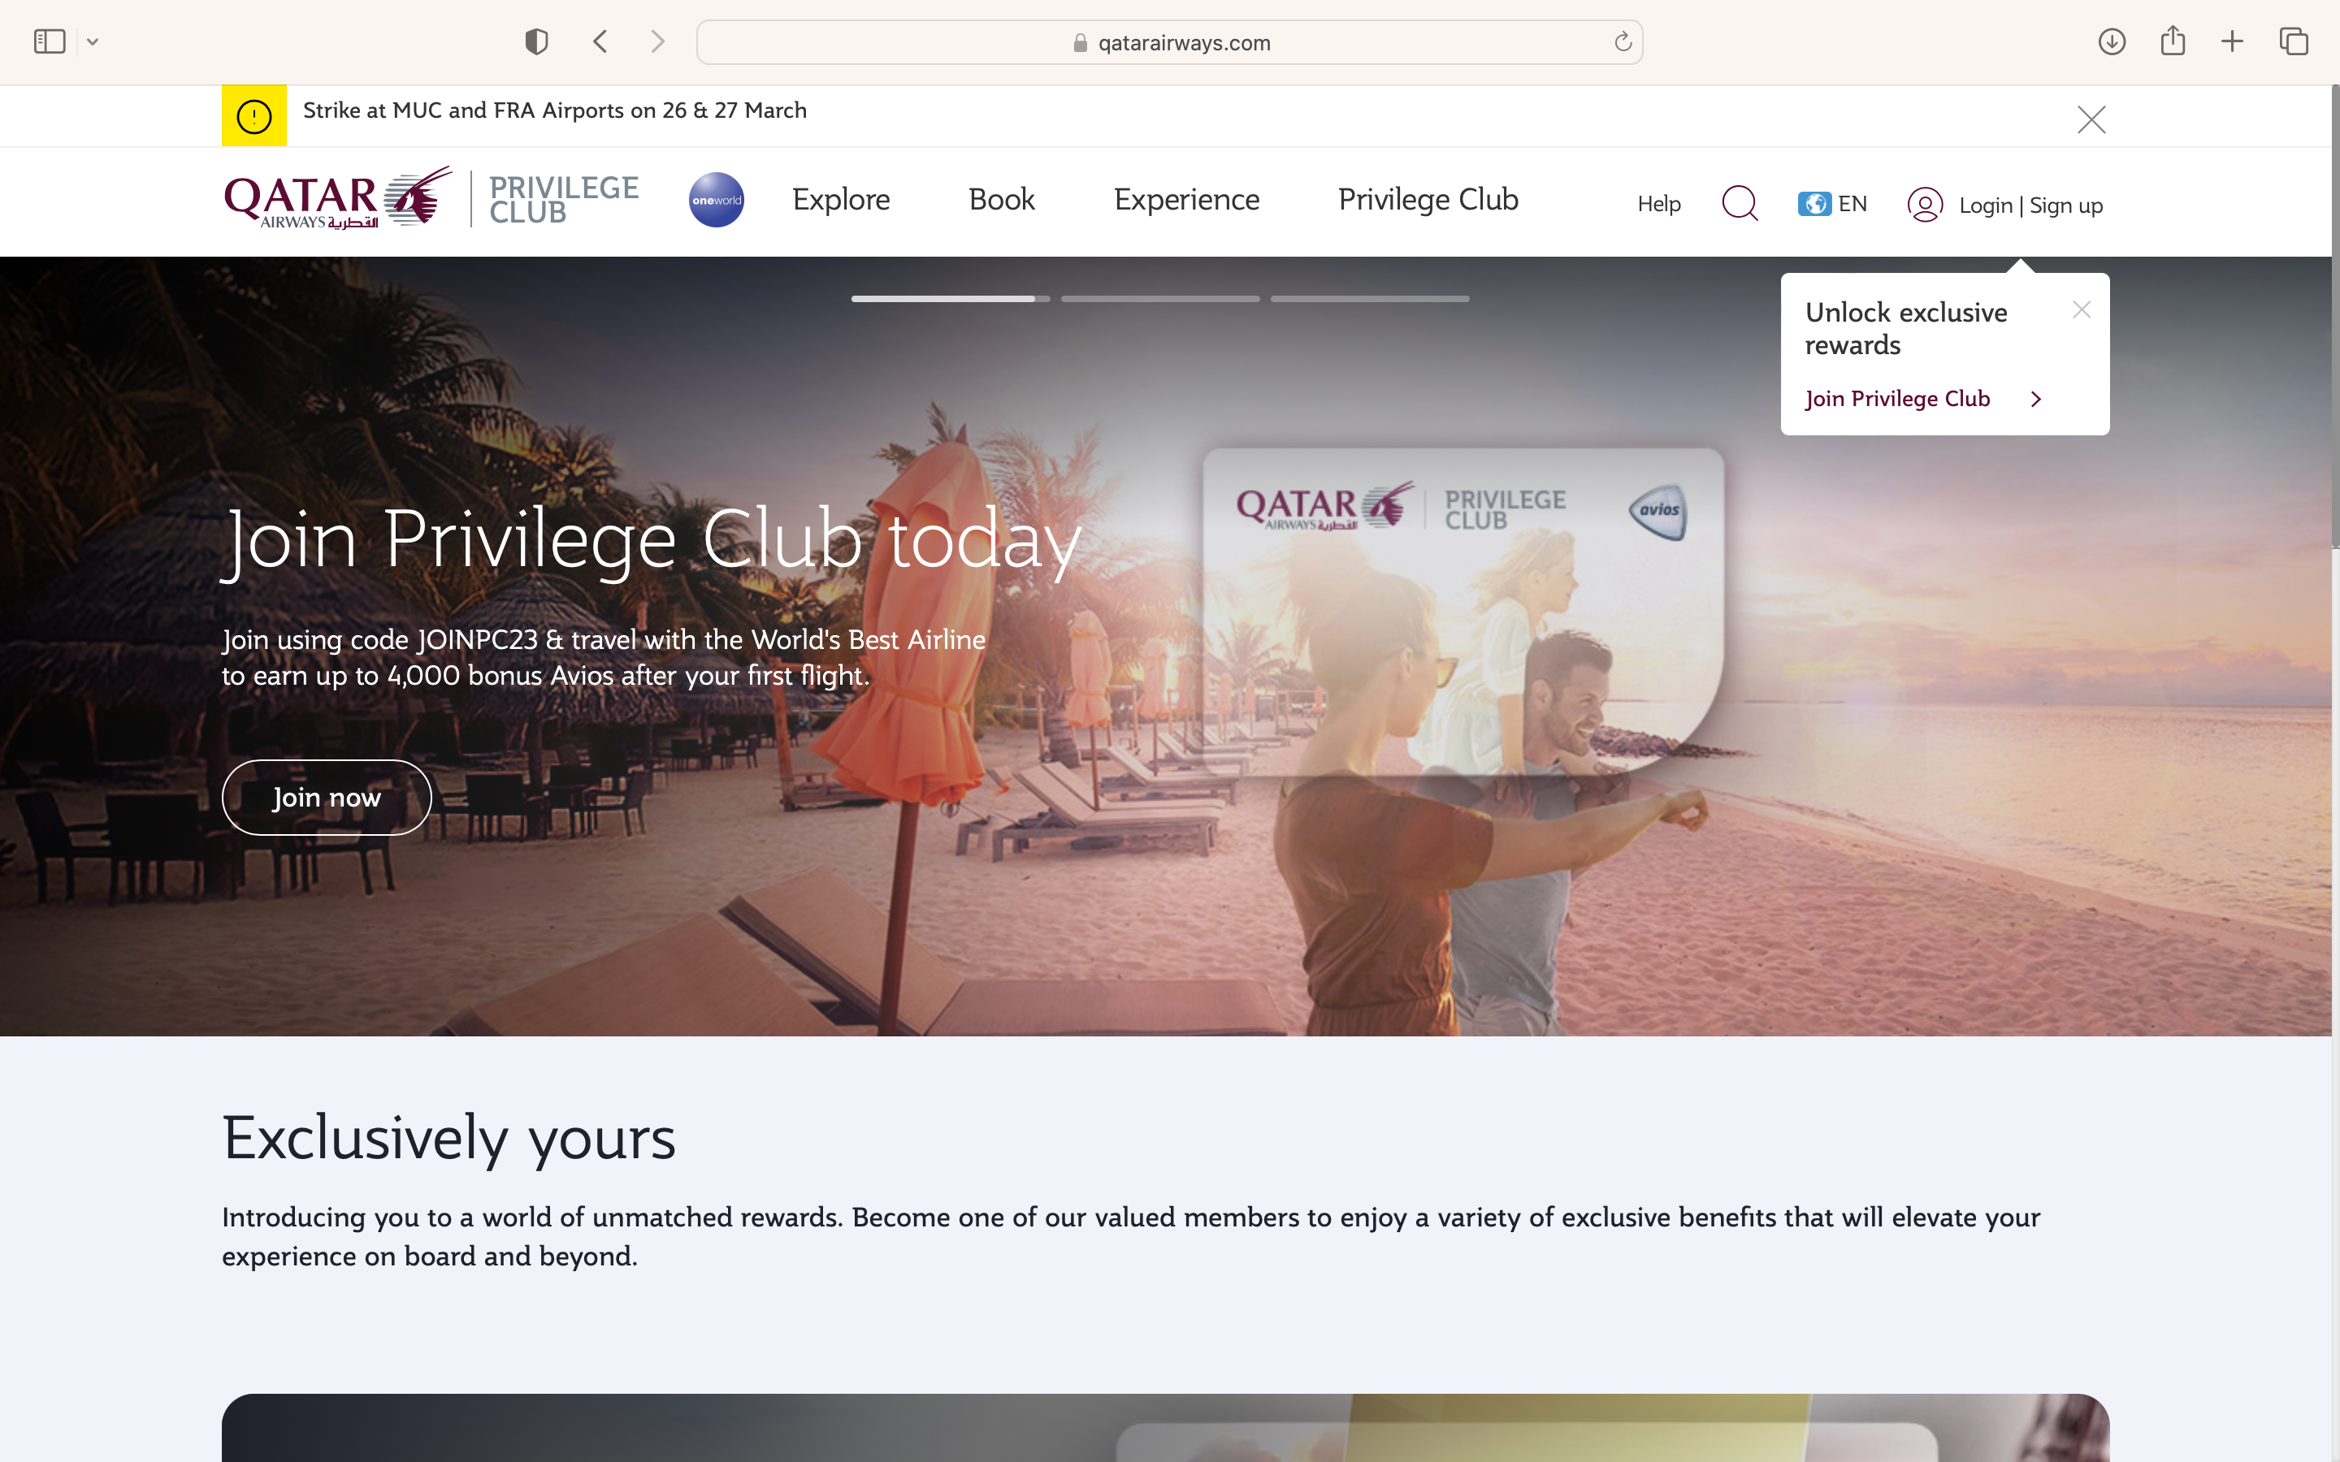2340x1462 pixels.
Task: Select the Exclusively yours heading
Action: coord(448,1139)
